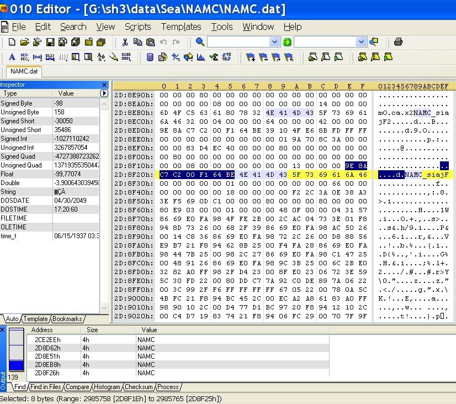Click the Save All icon
The image size is (456, 404).
(x=76, y=42)
